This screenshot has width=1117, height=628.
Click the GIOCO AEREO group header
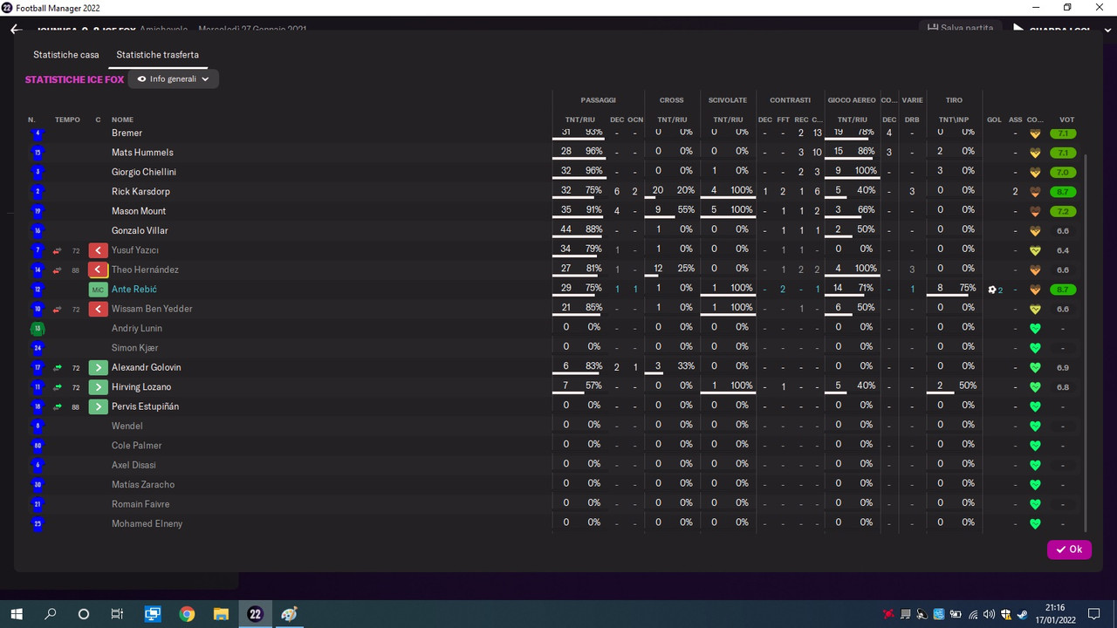852,100
